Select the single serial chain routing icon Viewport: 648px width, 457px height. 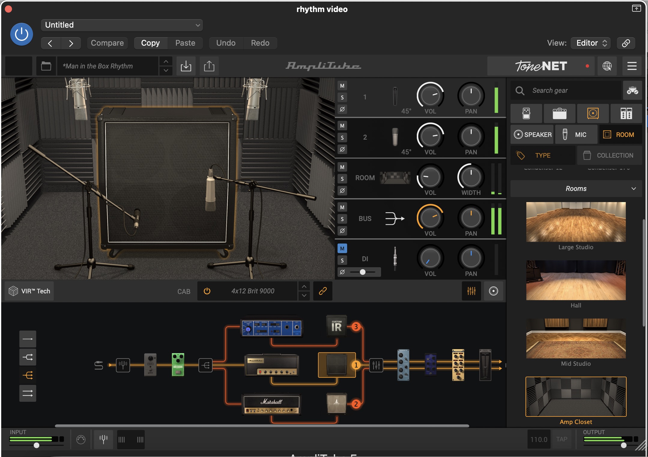coord(28,339)
